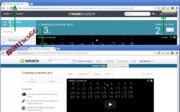Open the LEARN dropdown menu
This screenshot has width=180, height=112.
(x=7, y=14)
